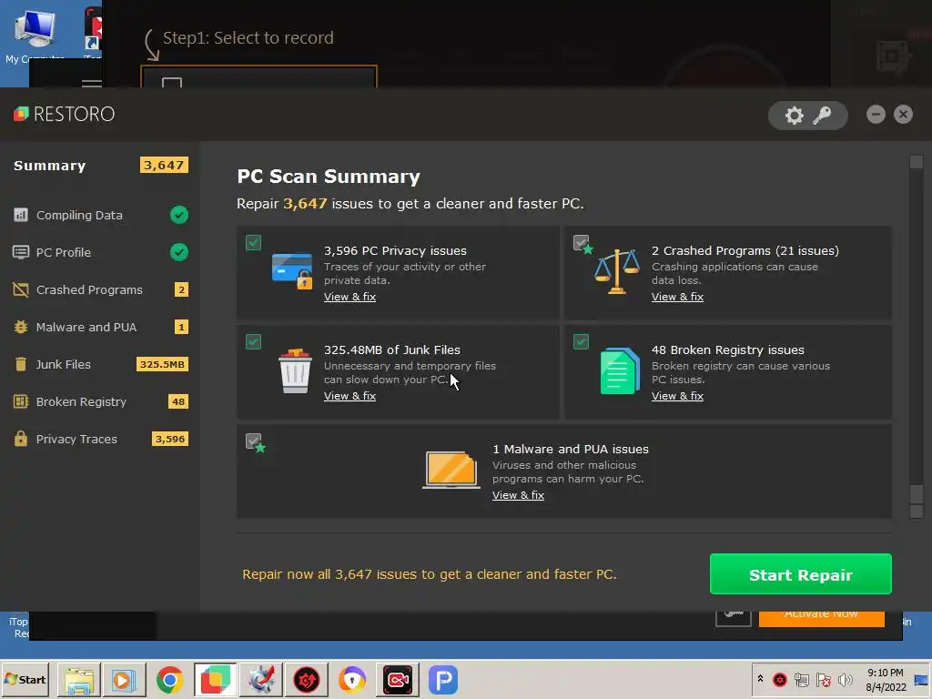The image size is (932, 699).
Task: Launch Google Chrome from taskbar
Action: 170,680
